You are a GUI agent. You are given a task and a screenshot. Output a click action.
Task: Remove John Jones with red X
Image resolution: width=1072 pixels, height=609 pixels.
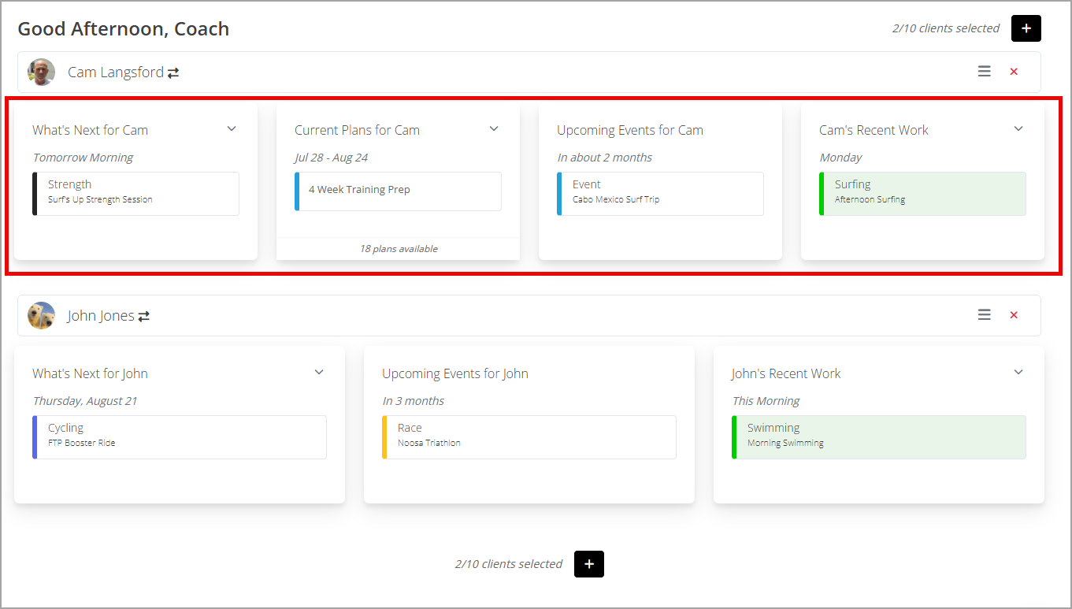point(1014,315)
